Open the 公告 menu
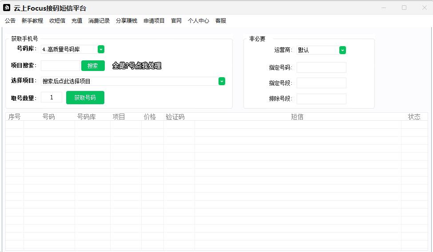Image resolution: width=433 pixels, height=252 pixels. click(x=10, y=21)
